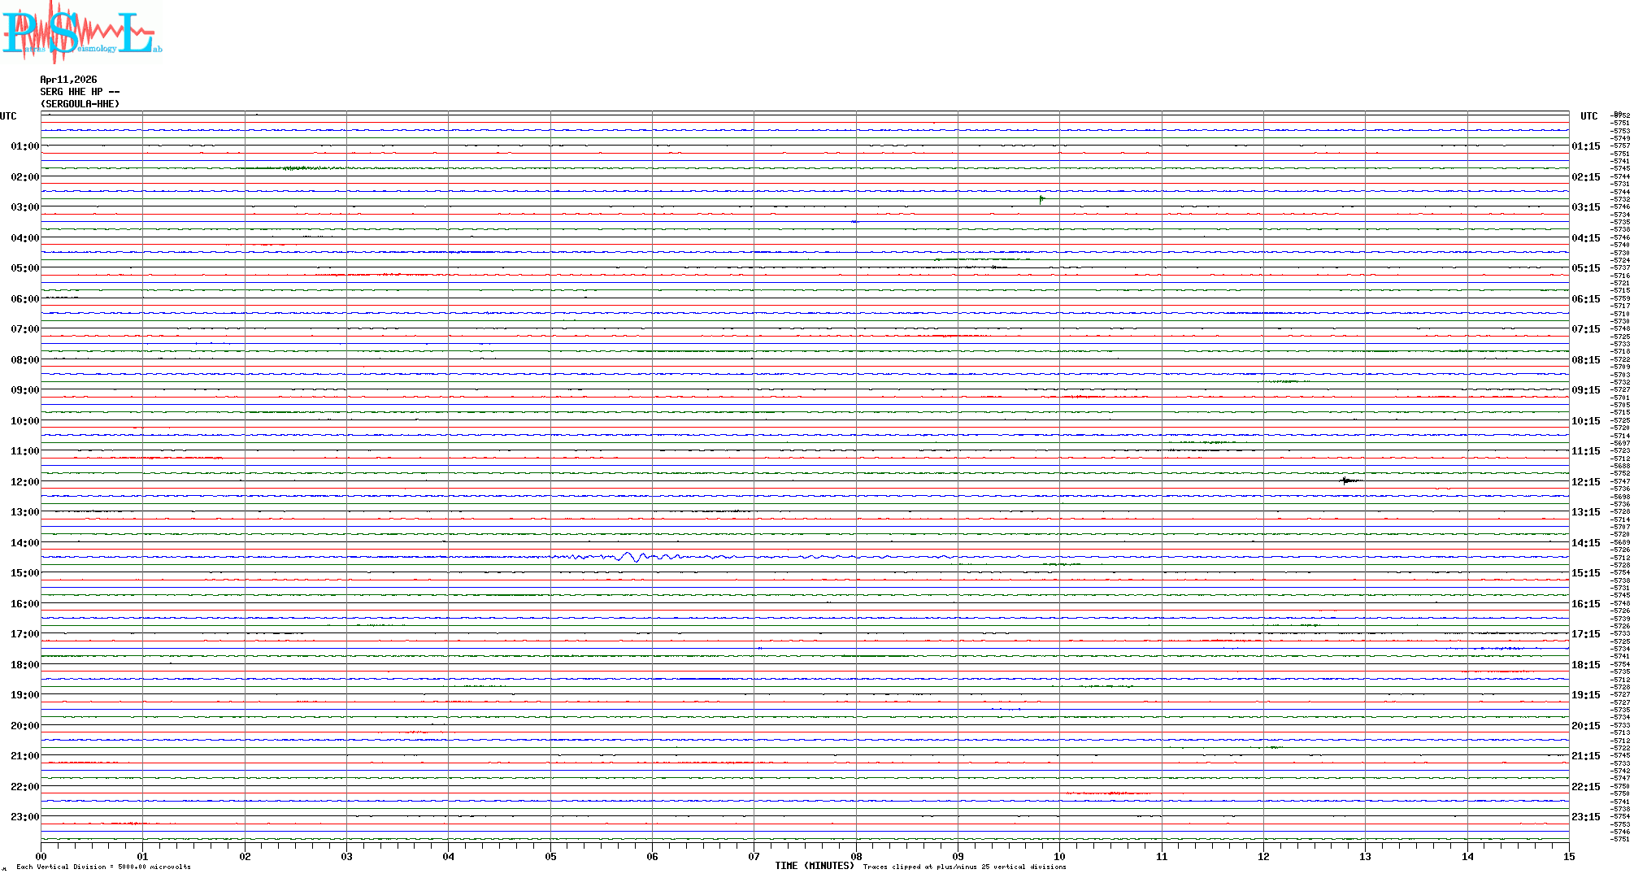Click minute marker 08 on bottom axis
1634x878 pixels.
tap(856, 856)
